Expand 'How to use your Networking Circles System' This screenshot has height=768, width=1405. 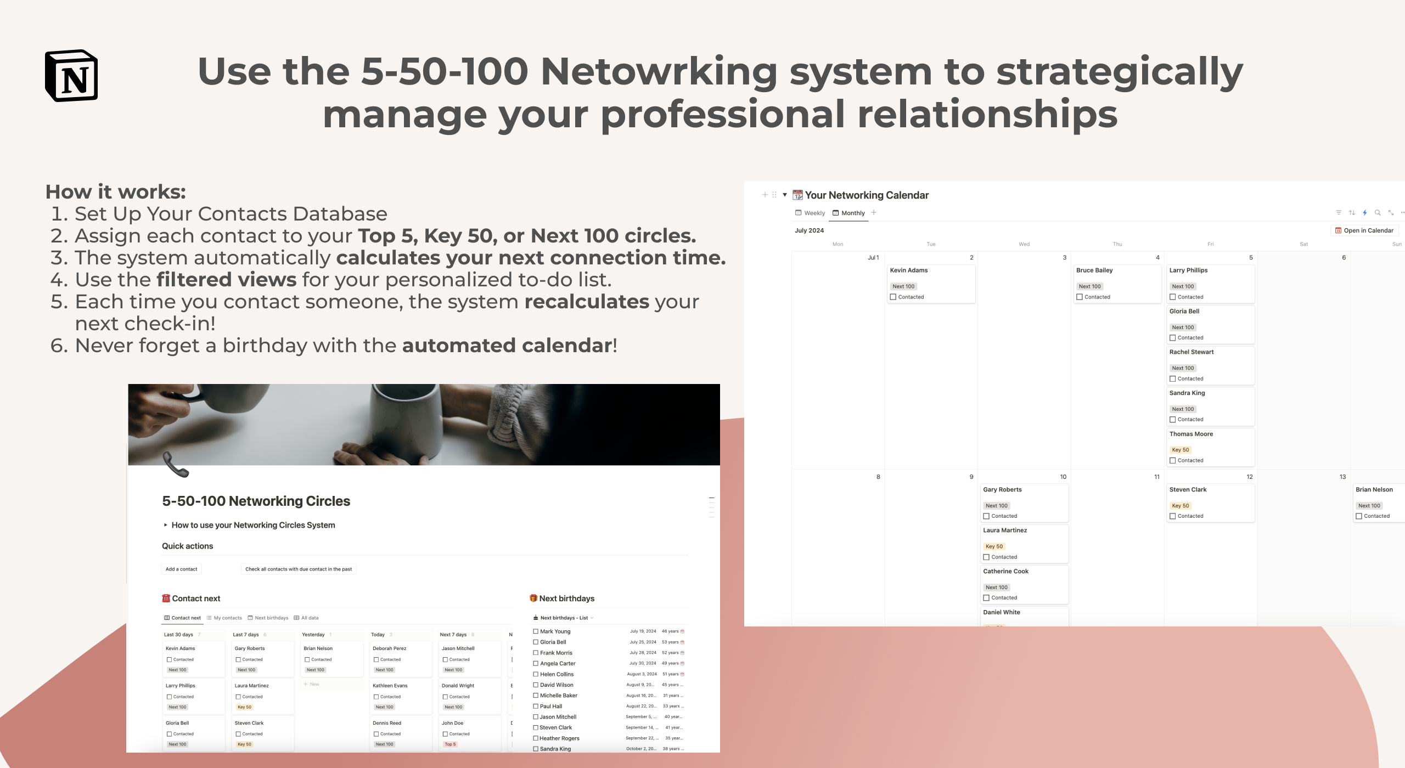(164, 524)
